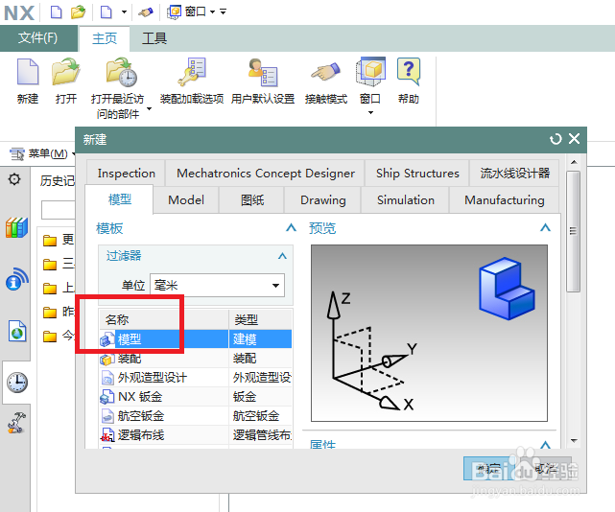
Task: Click the 窗口 window ribbon icon
Action: pos(370,72)
